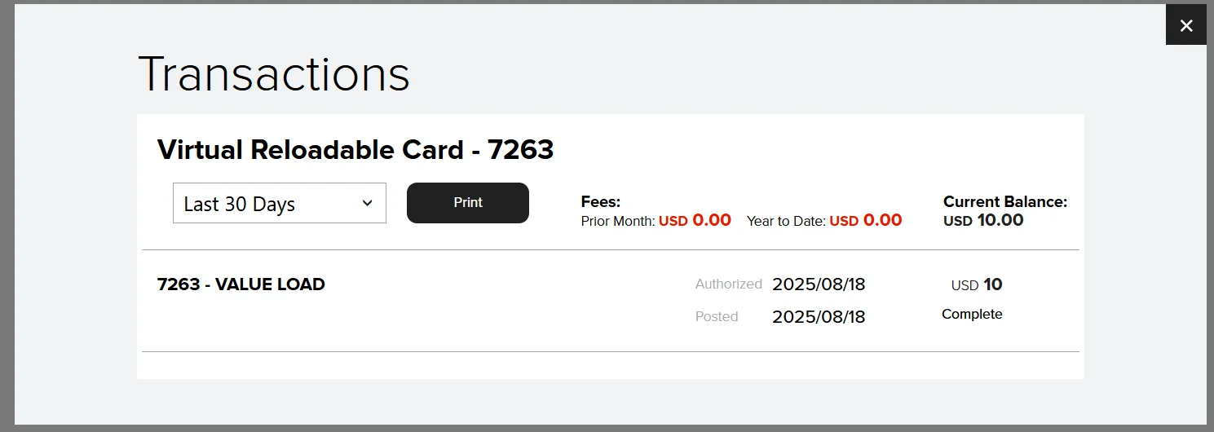Click the Authorized date 2025/08/18
This screenshot has height=432, width=1214.
[x=819, y=284]
